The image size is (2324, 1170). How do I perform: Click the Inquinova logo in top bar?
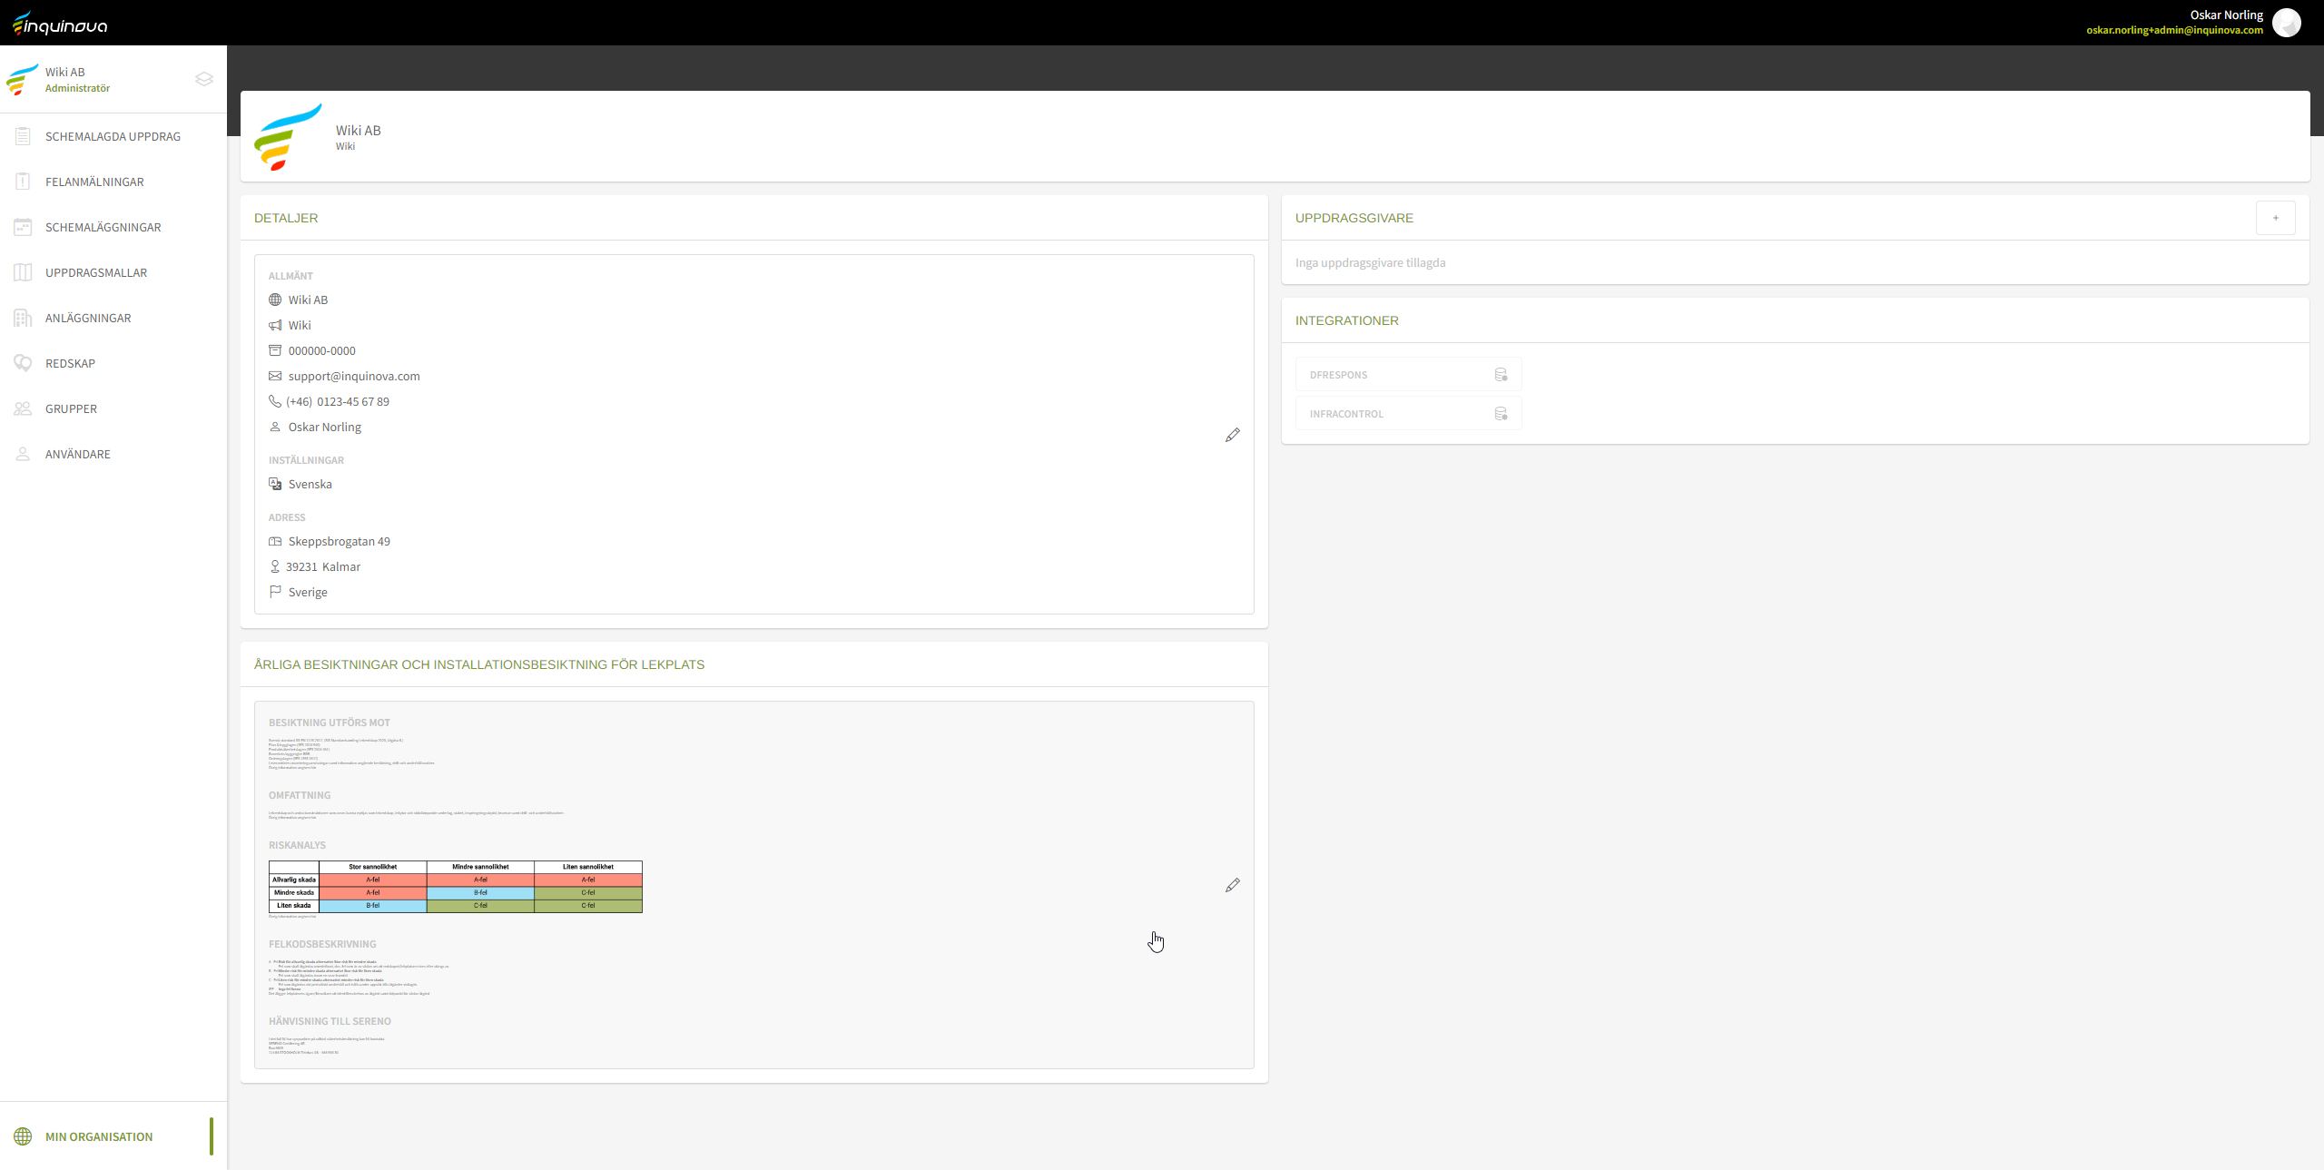[x=61, y=24]
